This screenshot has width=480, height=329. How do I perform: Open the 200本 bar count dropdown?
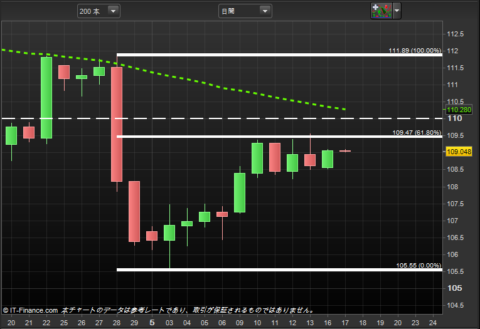[99, 11]
